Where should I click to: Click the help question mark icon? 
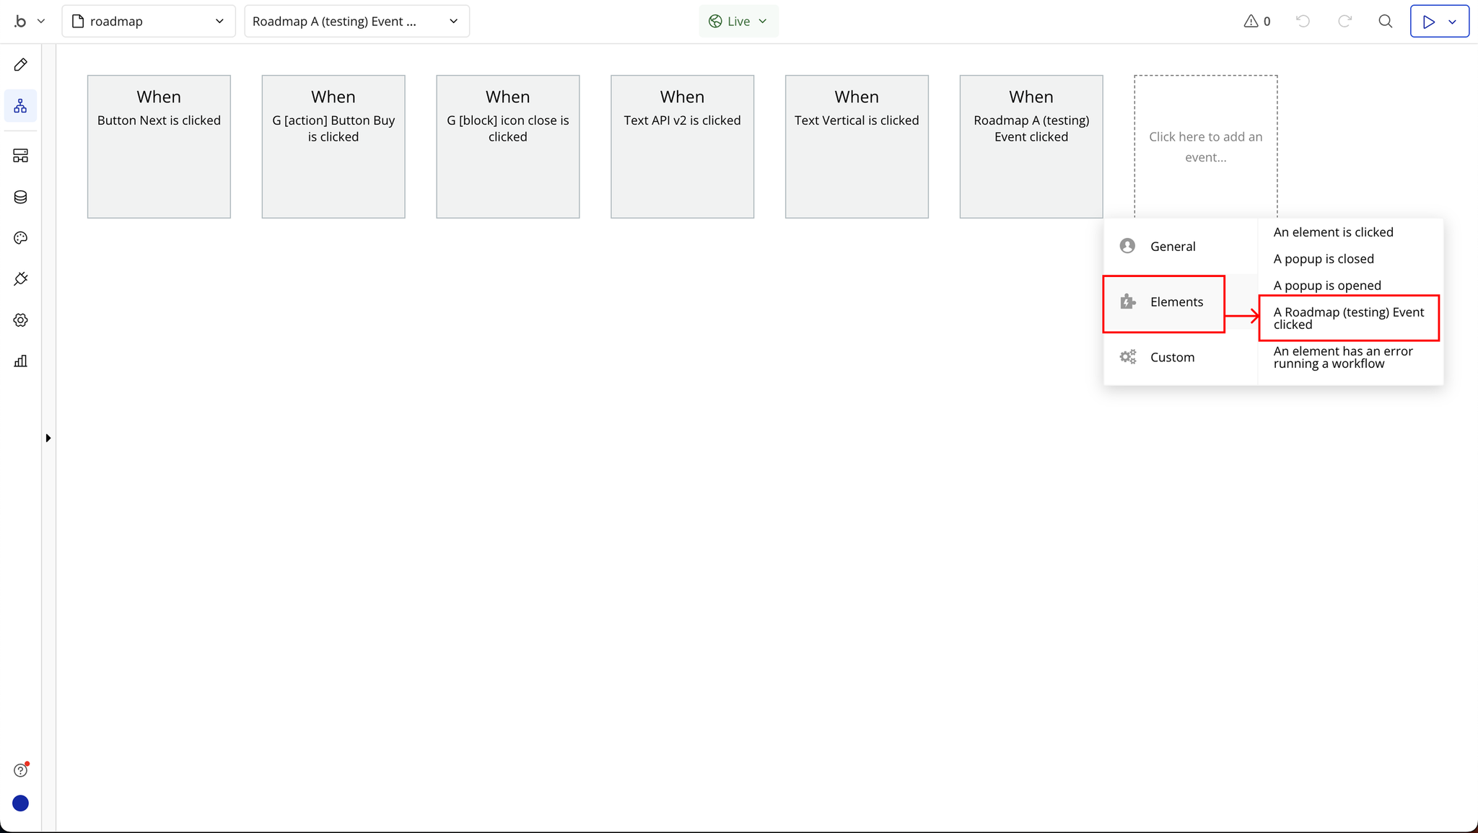(21, 770)
